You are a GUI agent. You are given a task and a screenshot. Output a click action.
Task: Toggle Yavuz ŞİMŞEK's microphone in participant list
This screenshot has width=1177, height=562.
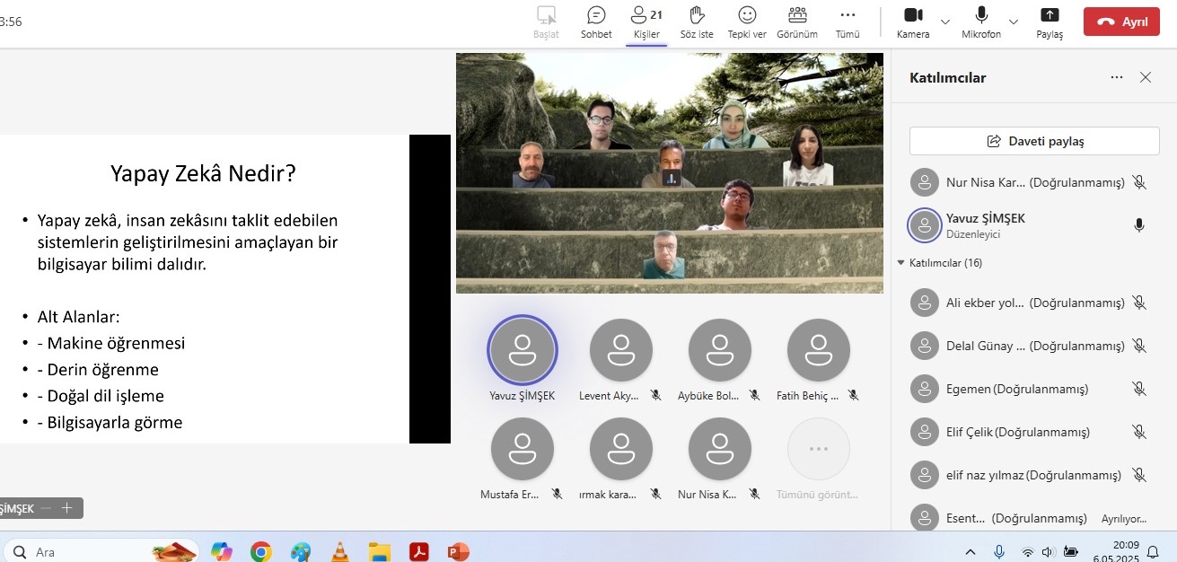pyautogui.click(x=1139, y=225)
